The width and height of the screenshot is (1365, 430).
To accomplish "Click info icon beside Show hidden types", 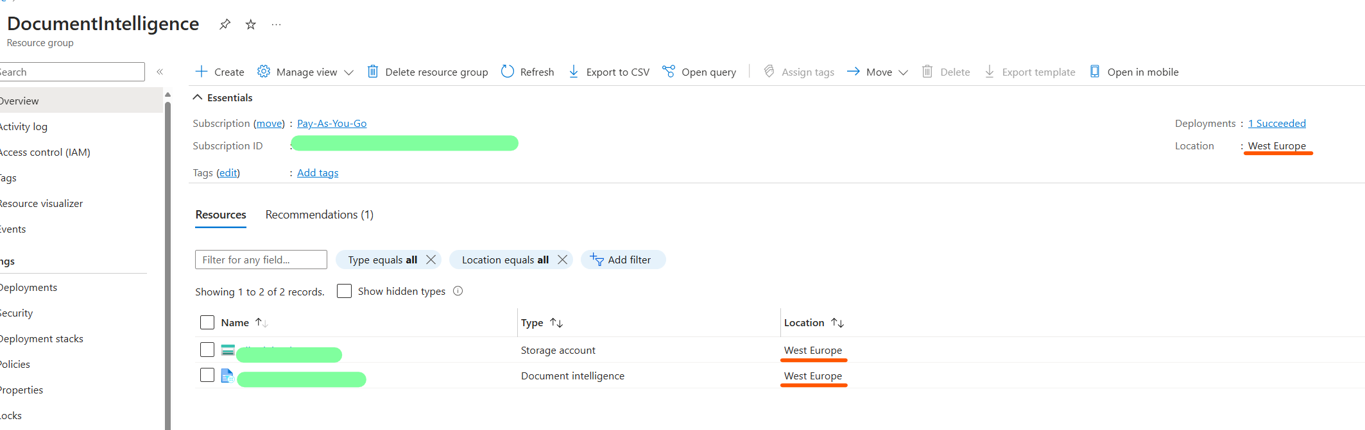I will (x=458, y=291).
